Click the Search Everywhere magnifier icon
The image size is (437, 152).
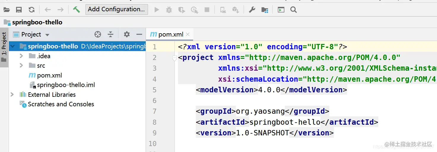pyautogui.click(x=293, y=10)
